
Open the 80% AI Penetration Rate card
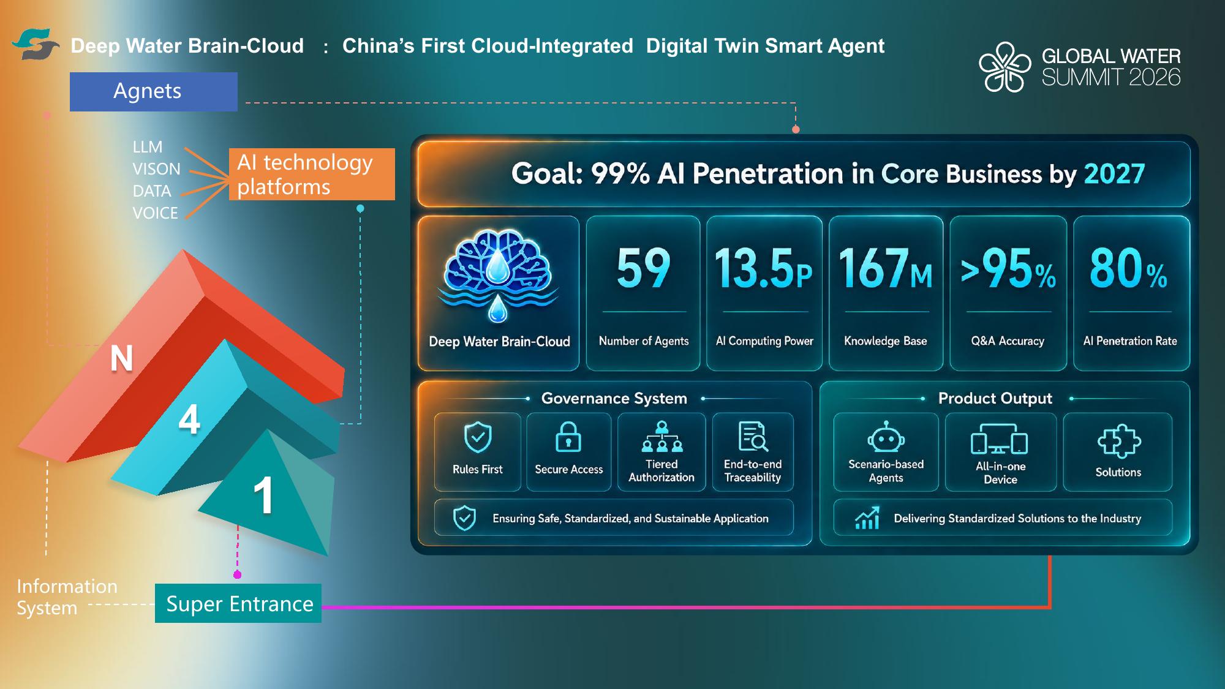pyautogui.click(x=1131, y=293)
